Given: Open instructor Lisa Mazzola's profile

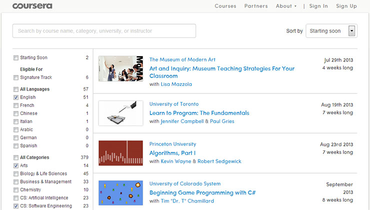Looking at the screenshot, I should (x=176, y=84).
